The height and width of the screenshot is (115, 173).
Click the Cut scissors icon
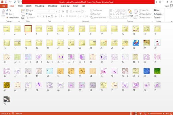[7, 10]
